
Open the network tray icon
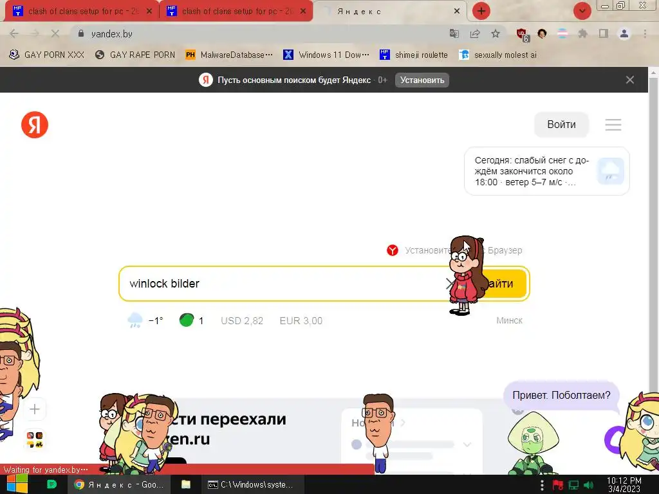coord(573,485)
